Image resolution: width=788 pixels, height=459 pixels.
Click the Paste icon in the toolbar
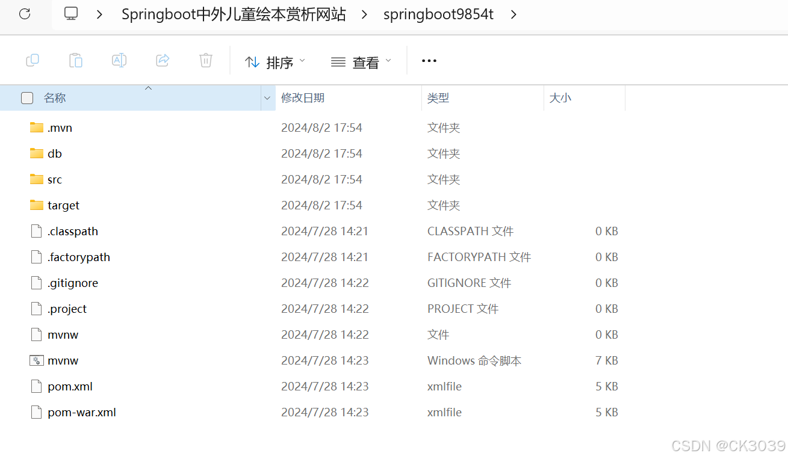76,60
